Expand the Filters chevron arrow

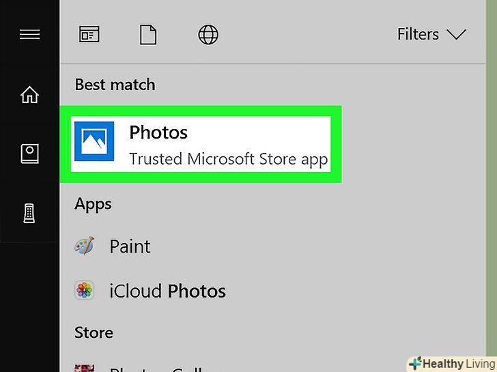(x=455, y=34)
